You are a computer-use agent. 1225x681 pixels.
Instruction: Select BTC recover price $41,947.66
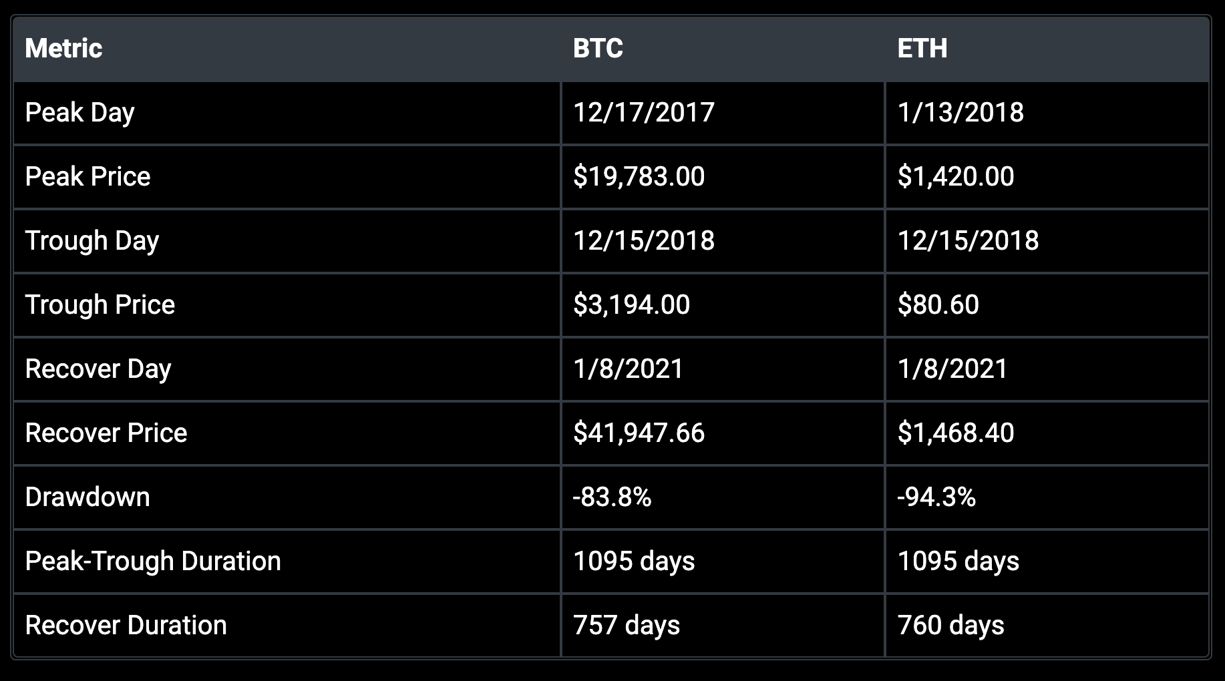point(639,433)
